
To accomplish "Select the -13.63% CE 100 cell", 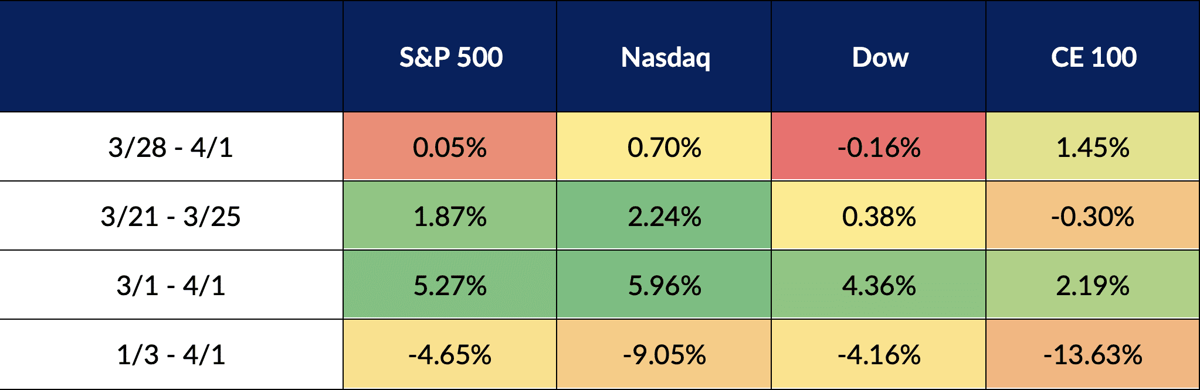I will [x=1093, y=355].
